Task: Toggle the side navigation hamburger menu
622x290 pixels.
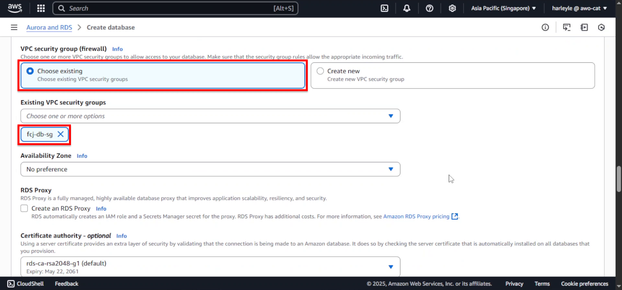Action: pos(14,27)
